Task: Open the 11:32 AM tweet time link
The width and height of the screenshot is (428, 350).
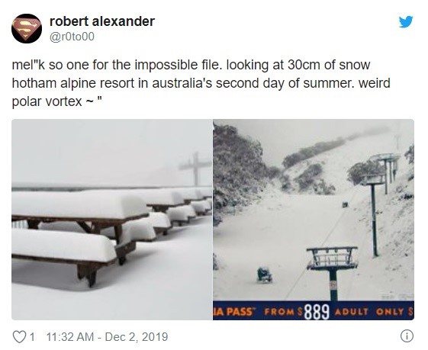Action: click(x=70, y=336)
